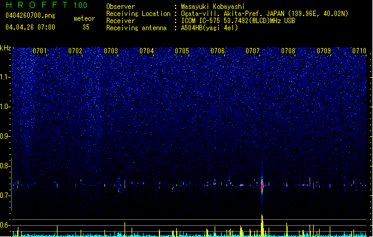Click the HROFFT title text

tap(37, 5)
